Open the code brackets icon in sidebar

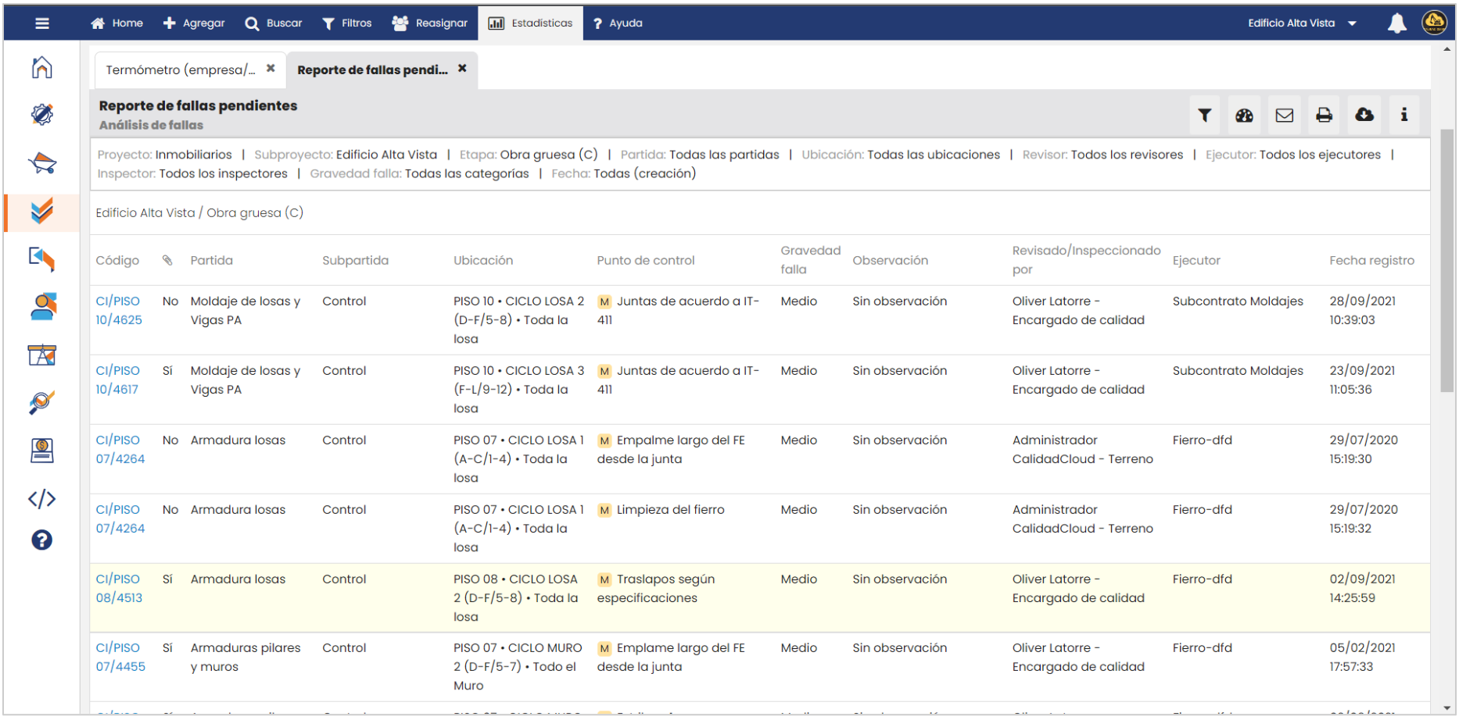[41, 499]
